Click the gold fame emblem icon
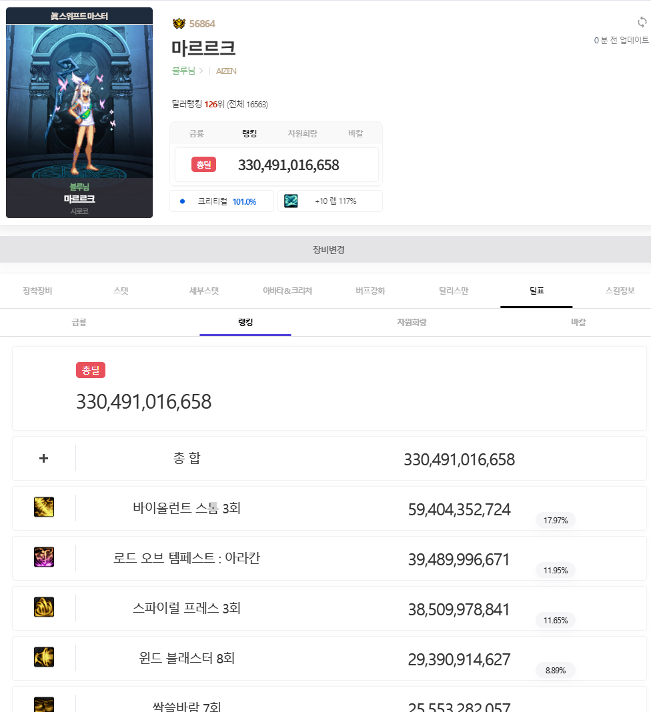The width and height of the screenshot is (651, 712). [179, 24]
